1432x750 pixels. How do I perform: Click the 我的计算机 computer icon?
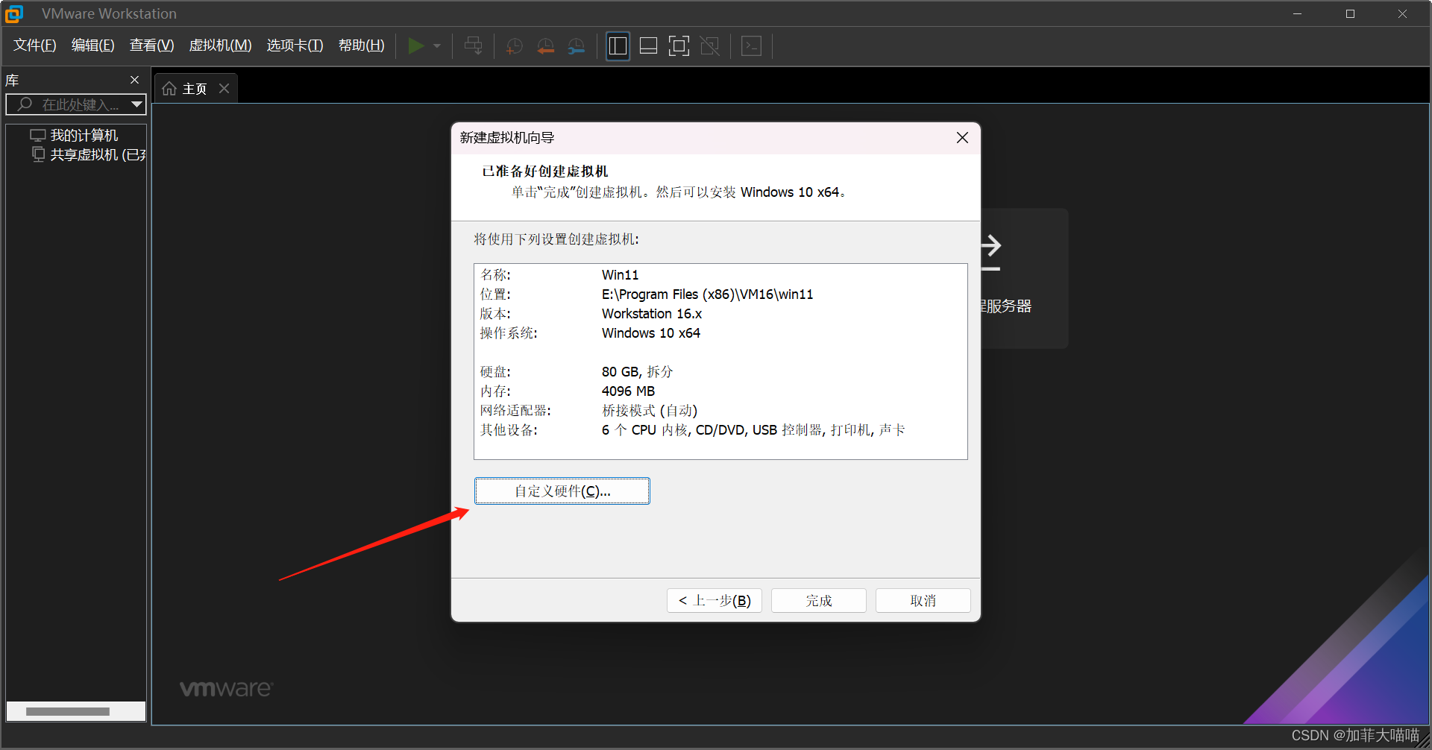pyautogui.click(x=38, y=135)
